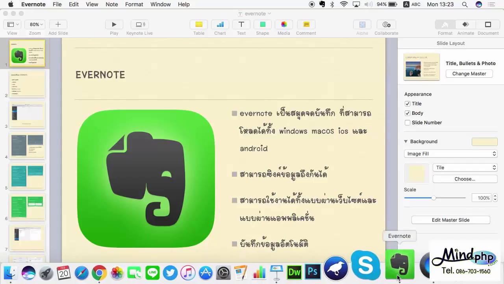Launch Siri from the Dock
504x284 pixels.
(x=28, y=273)
